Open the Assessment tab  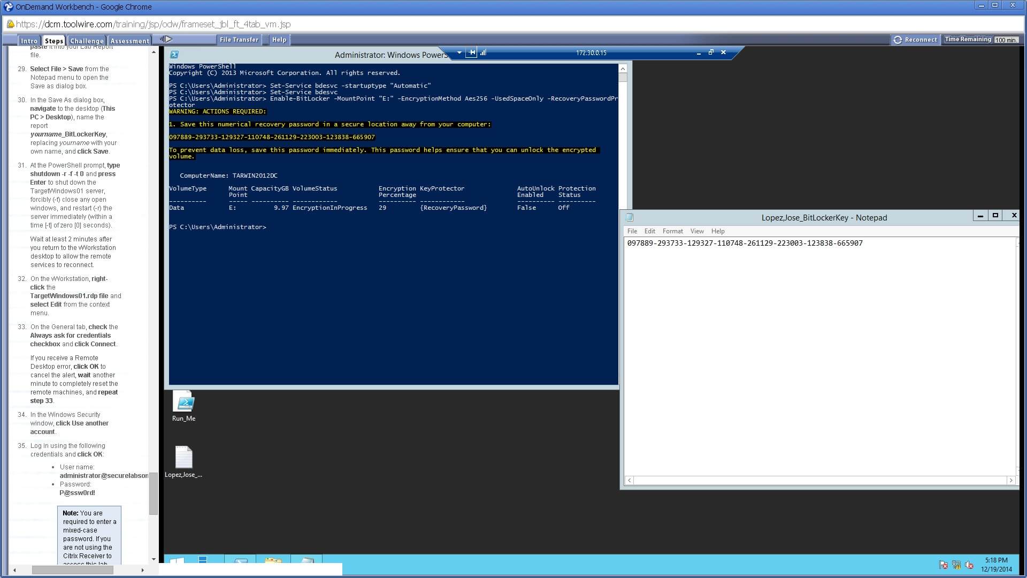coord(129,41)
